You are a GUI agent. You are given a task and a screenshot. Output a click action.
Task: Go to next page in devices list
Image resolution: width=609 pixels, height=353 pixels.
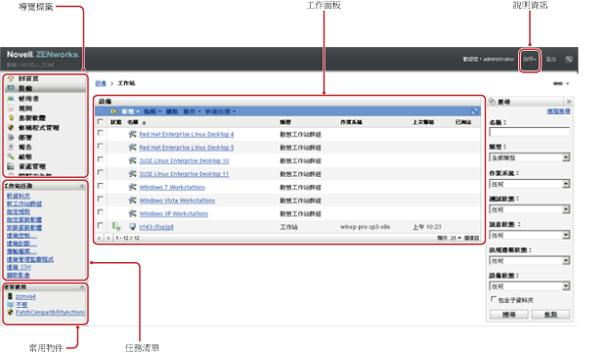pos(109,238)
